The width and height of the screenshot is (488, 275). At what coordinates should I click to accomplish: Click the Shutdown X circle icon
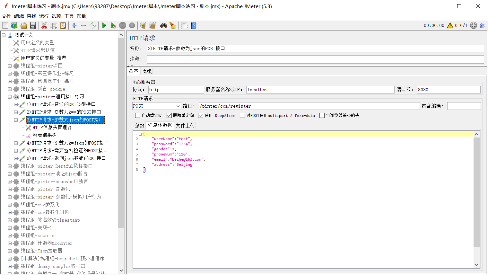tap(132, 25)
